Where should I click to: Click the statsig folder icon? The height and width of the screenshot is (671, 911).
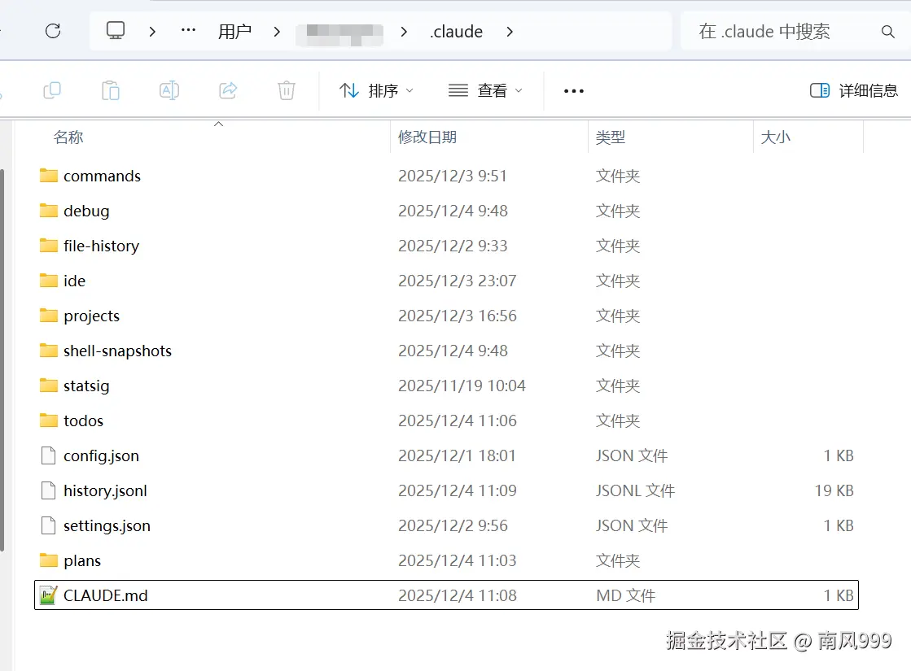click(x=49, y=385)
